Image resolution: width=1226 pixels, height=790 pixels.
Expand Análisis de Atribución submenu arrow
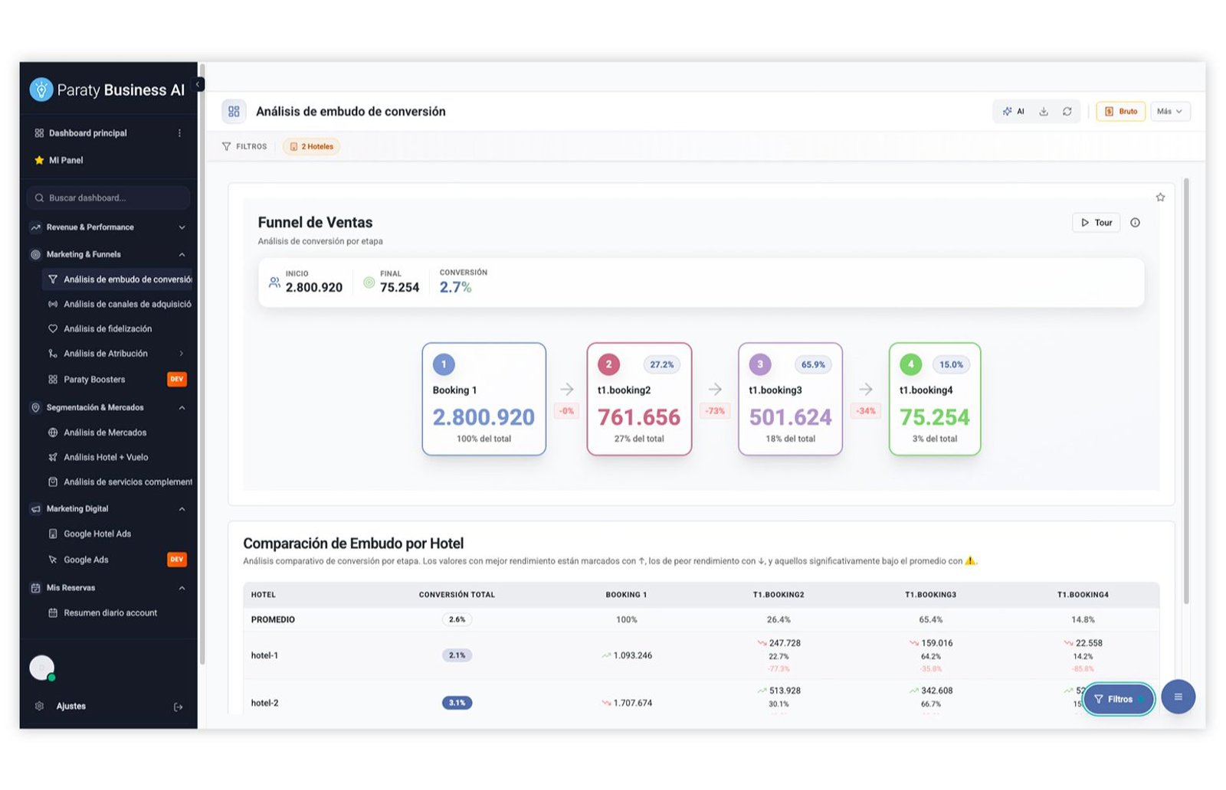[x=182, y=354]
